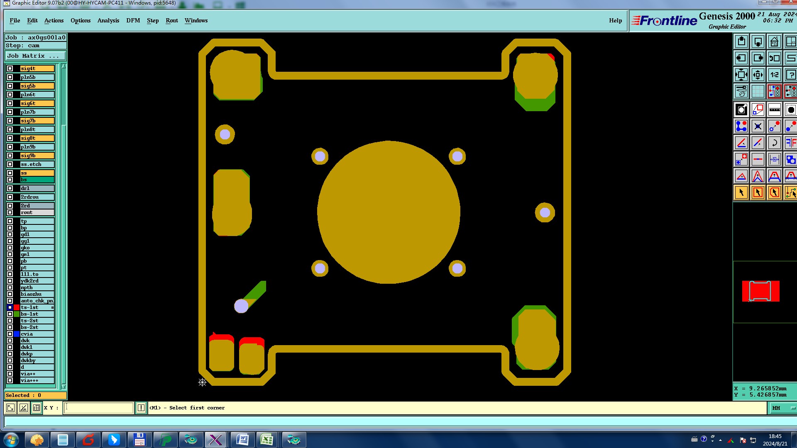Click the X Y coordinate input field
The height and width of the screenshot is (448, 797).
[99, 408]
